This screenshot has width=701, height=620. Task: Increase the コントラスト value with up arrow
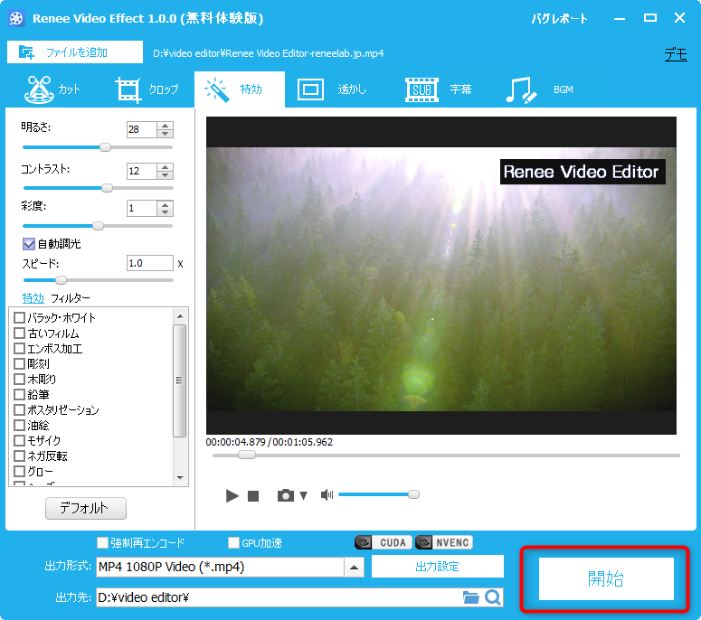165,167
